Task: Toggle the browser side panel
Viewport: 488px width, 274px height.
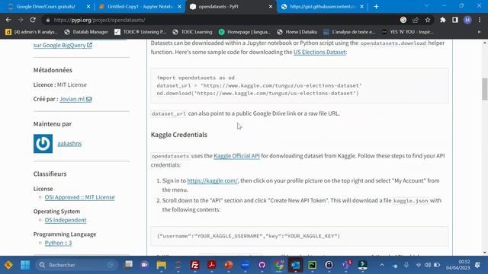Action: point(455,20)
